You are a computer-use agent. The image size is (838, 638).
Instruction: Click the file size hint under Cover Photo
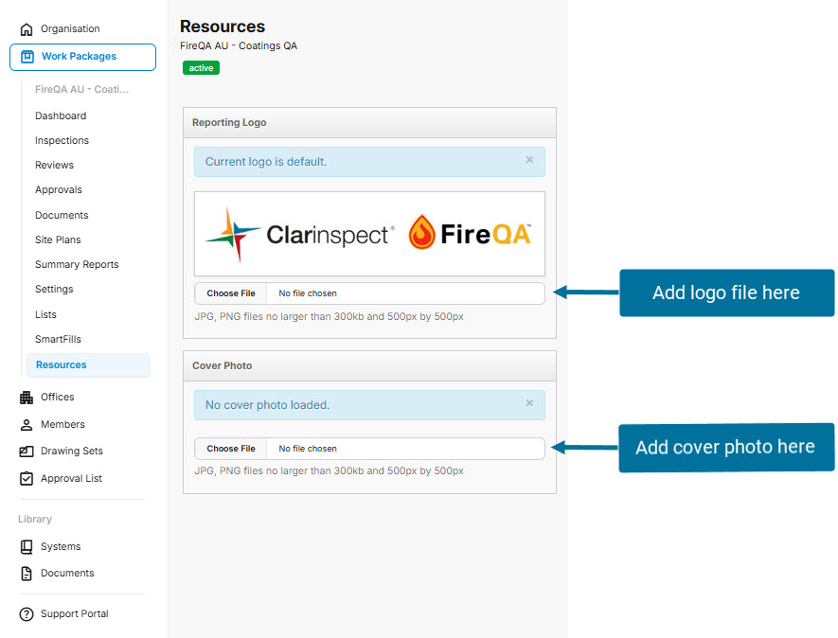click(x=329, y=470)
